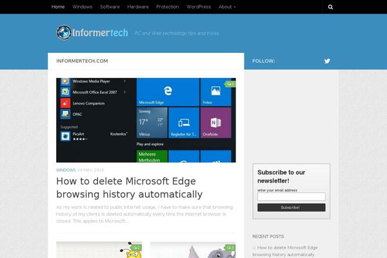387x258 pixels.
Task: Click the site tagline about PC and Web tips
Action: [x=177, y=33]
